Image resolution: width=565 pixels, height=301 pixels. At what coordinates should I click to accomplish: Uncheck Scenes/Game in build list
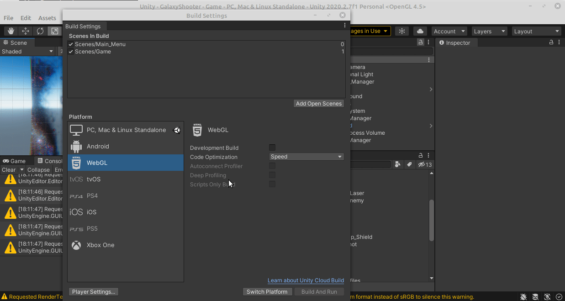click(71, 52)
